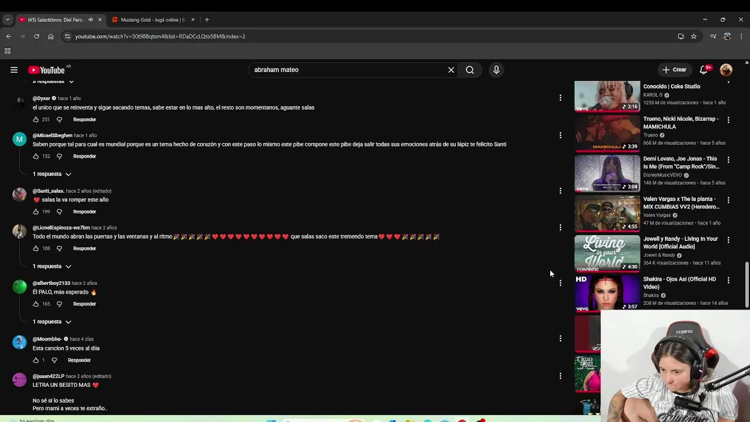The height and width of the screenshot is (422, 750).
Task: Dislike the comment by @MicaelSbeghen
Action: pos(59,156)
